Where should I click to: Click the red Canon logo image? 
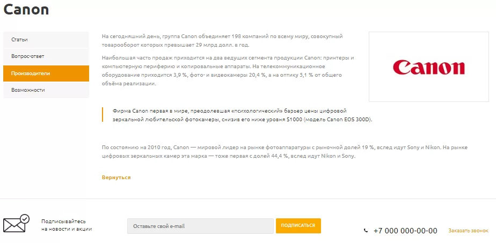pos(428,67)
